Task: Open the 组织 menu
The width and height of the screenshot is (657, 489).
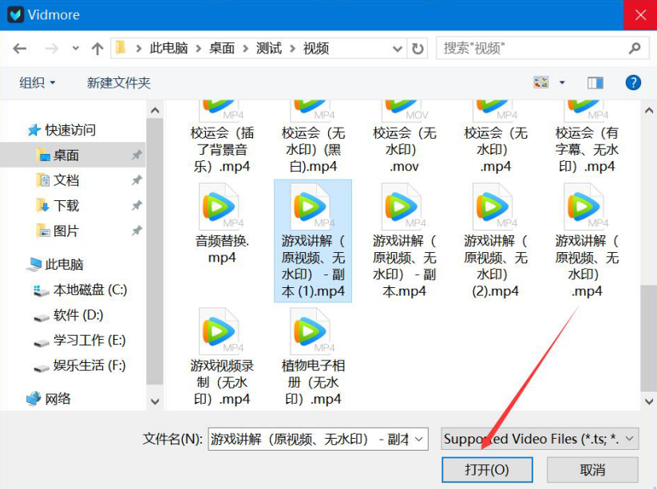Action: click(x=37, y=82)
